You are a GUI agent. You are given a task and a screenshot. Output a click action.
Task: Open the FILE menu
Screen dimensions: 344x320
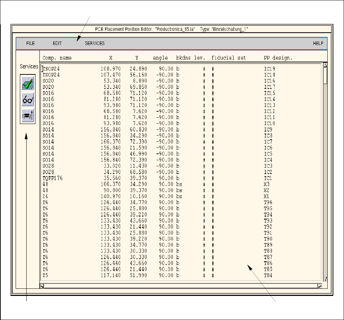coord(31,44)
